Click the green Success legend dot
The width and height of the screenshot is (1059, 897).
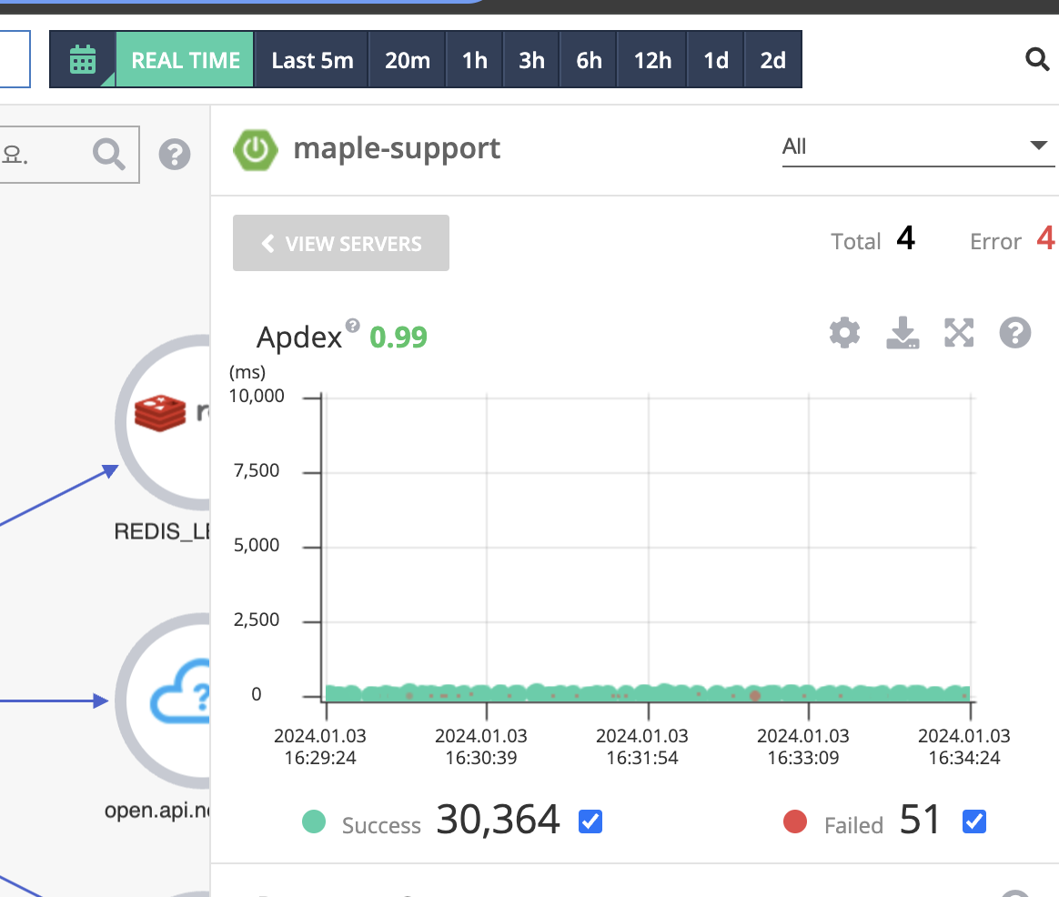[x=314, y=821]
